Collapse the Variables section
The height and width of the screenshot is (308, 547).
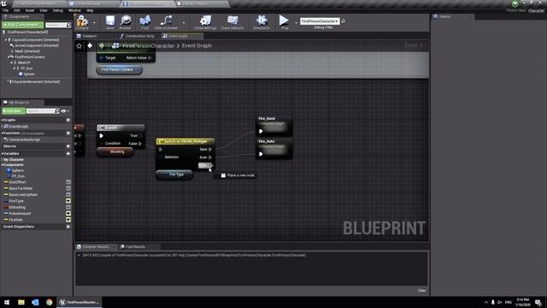(x=3, y=153)
